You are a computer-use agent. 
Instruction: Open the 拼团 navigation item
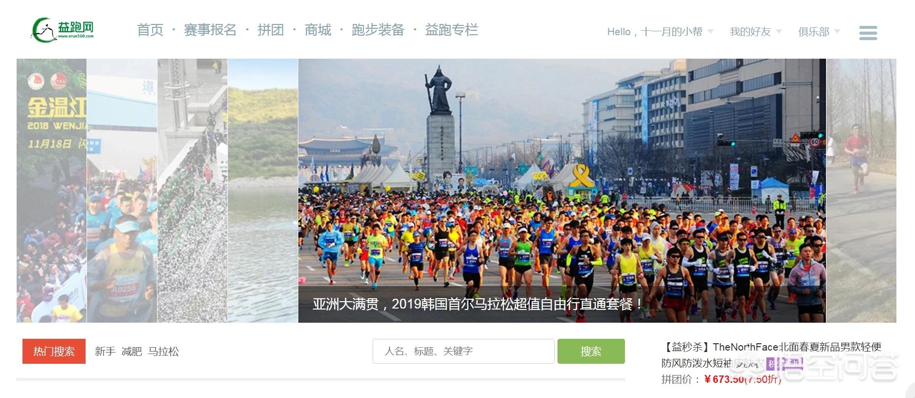[x=270, y=30]
